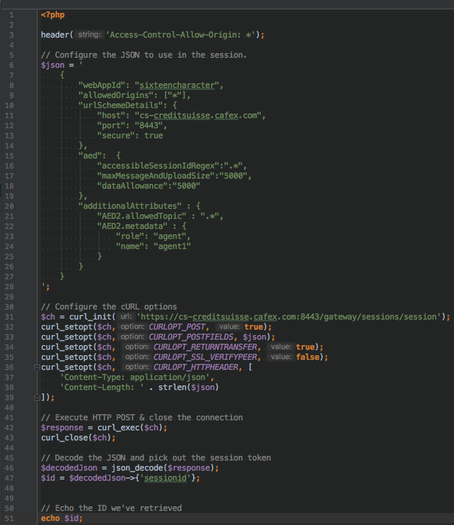Image resolution: width=454 pixels, height=525 pixels.
Task: Click the CURLOPT_HTTPHEADER constant
Action: click(x=196, y=367)
